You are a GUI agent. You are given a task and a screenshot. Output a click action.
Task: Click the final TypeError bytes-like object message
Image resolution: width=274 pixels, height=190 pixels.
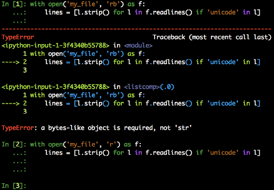click(97, 128)
